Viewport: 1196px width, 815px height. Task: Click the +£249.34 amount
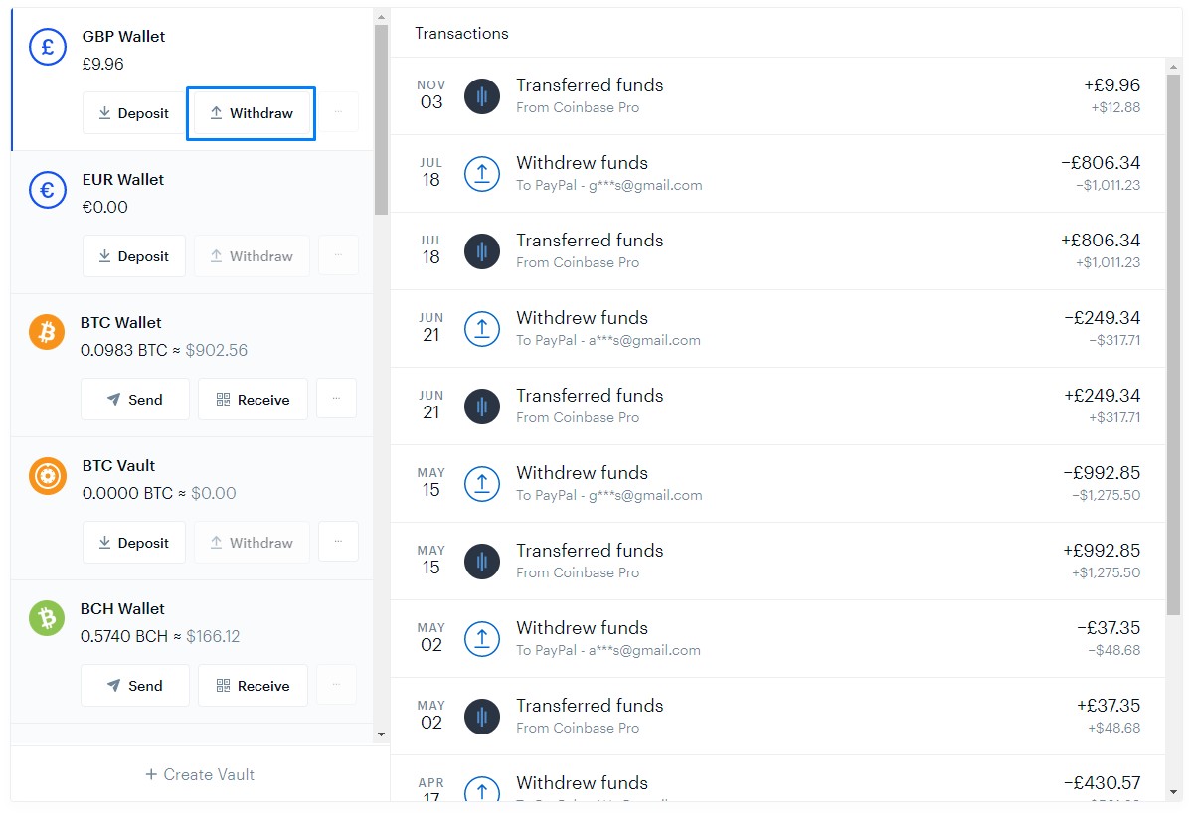click(x=1102, y=396)
